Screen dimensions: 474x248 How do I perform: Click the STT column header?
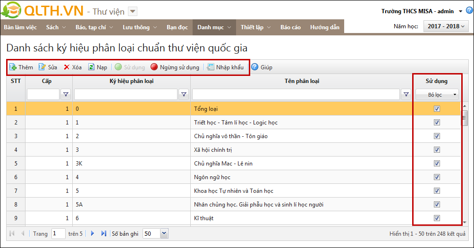tap(16, 81)
